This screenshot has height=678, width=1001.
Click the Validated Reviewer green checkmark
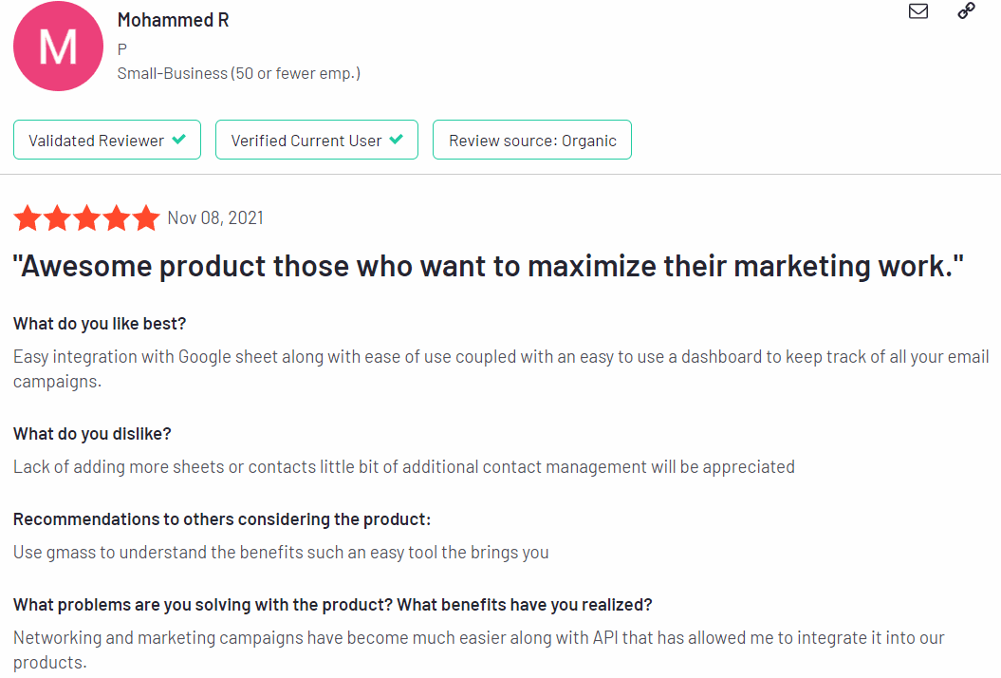[179, 139]
